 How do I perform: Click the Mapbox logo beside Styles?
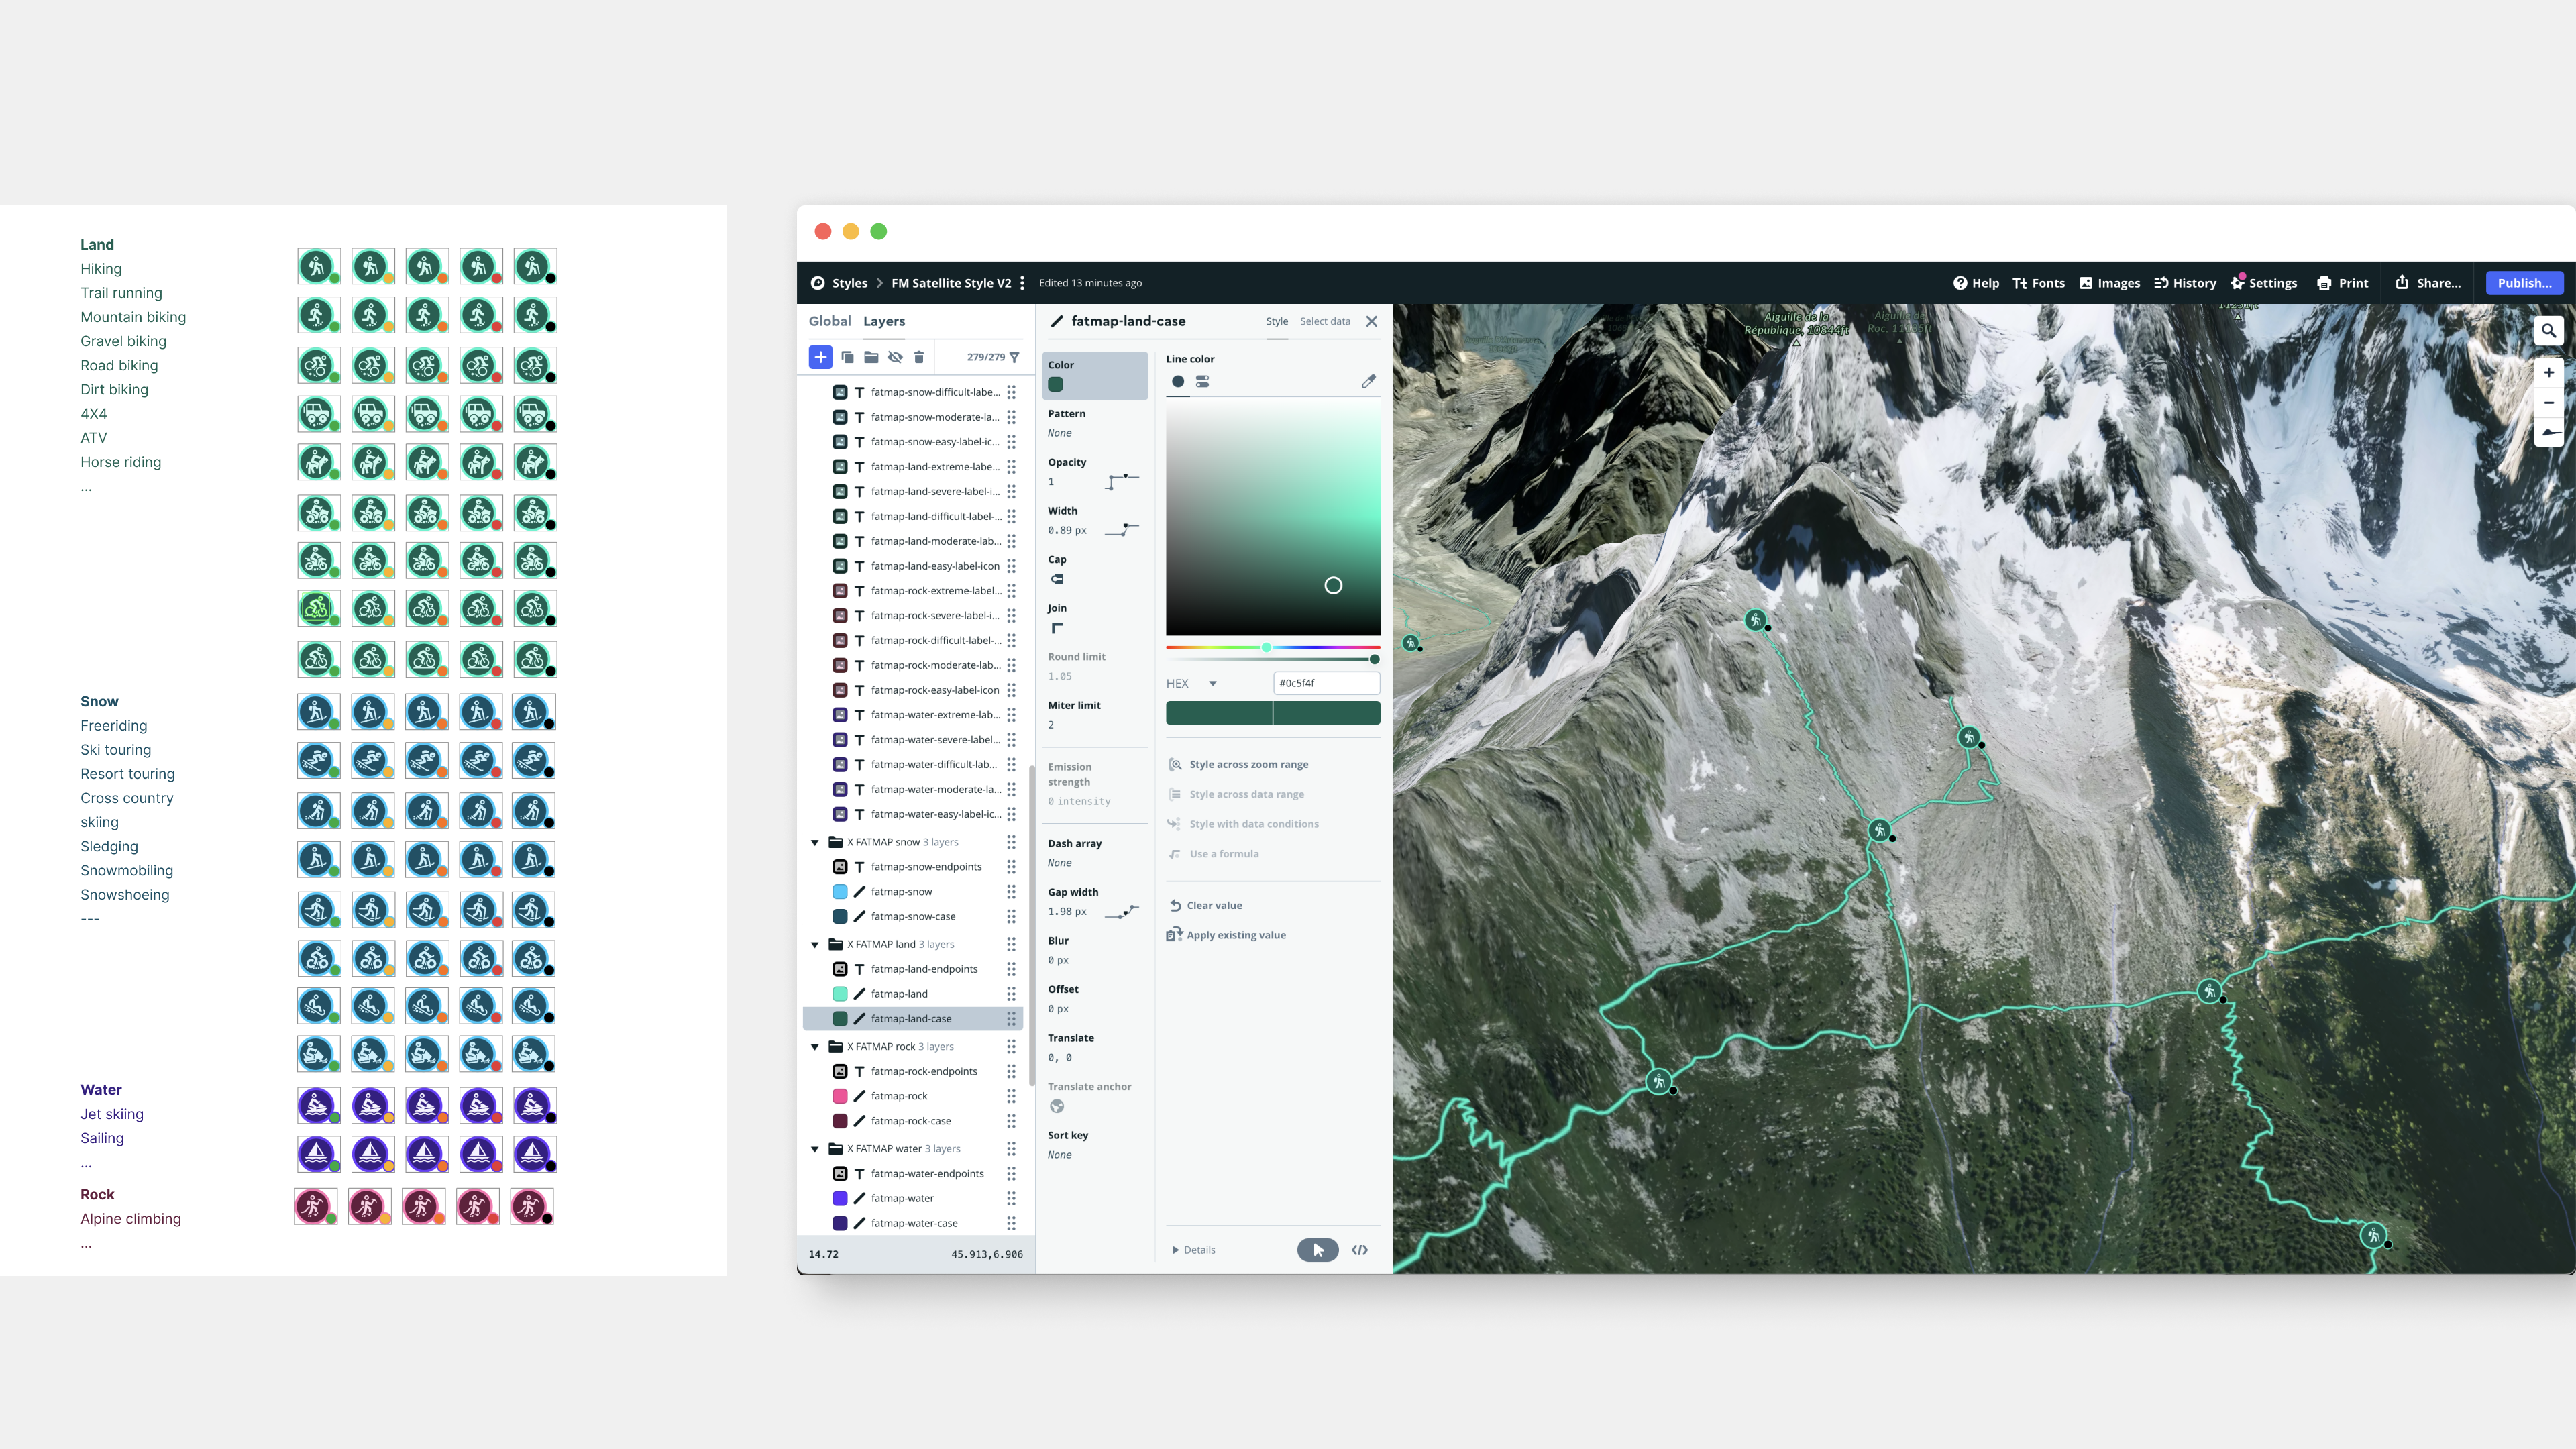click(818, 283)
